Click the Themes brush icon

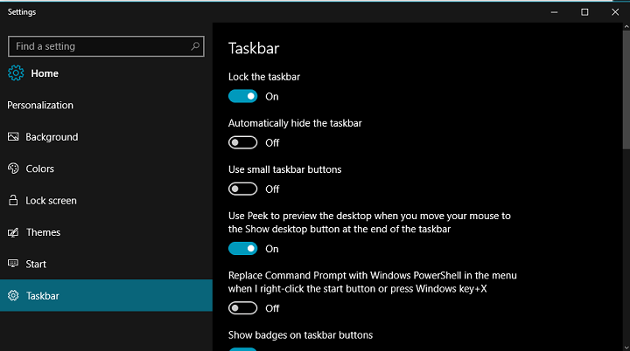[x=13, y=232]
